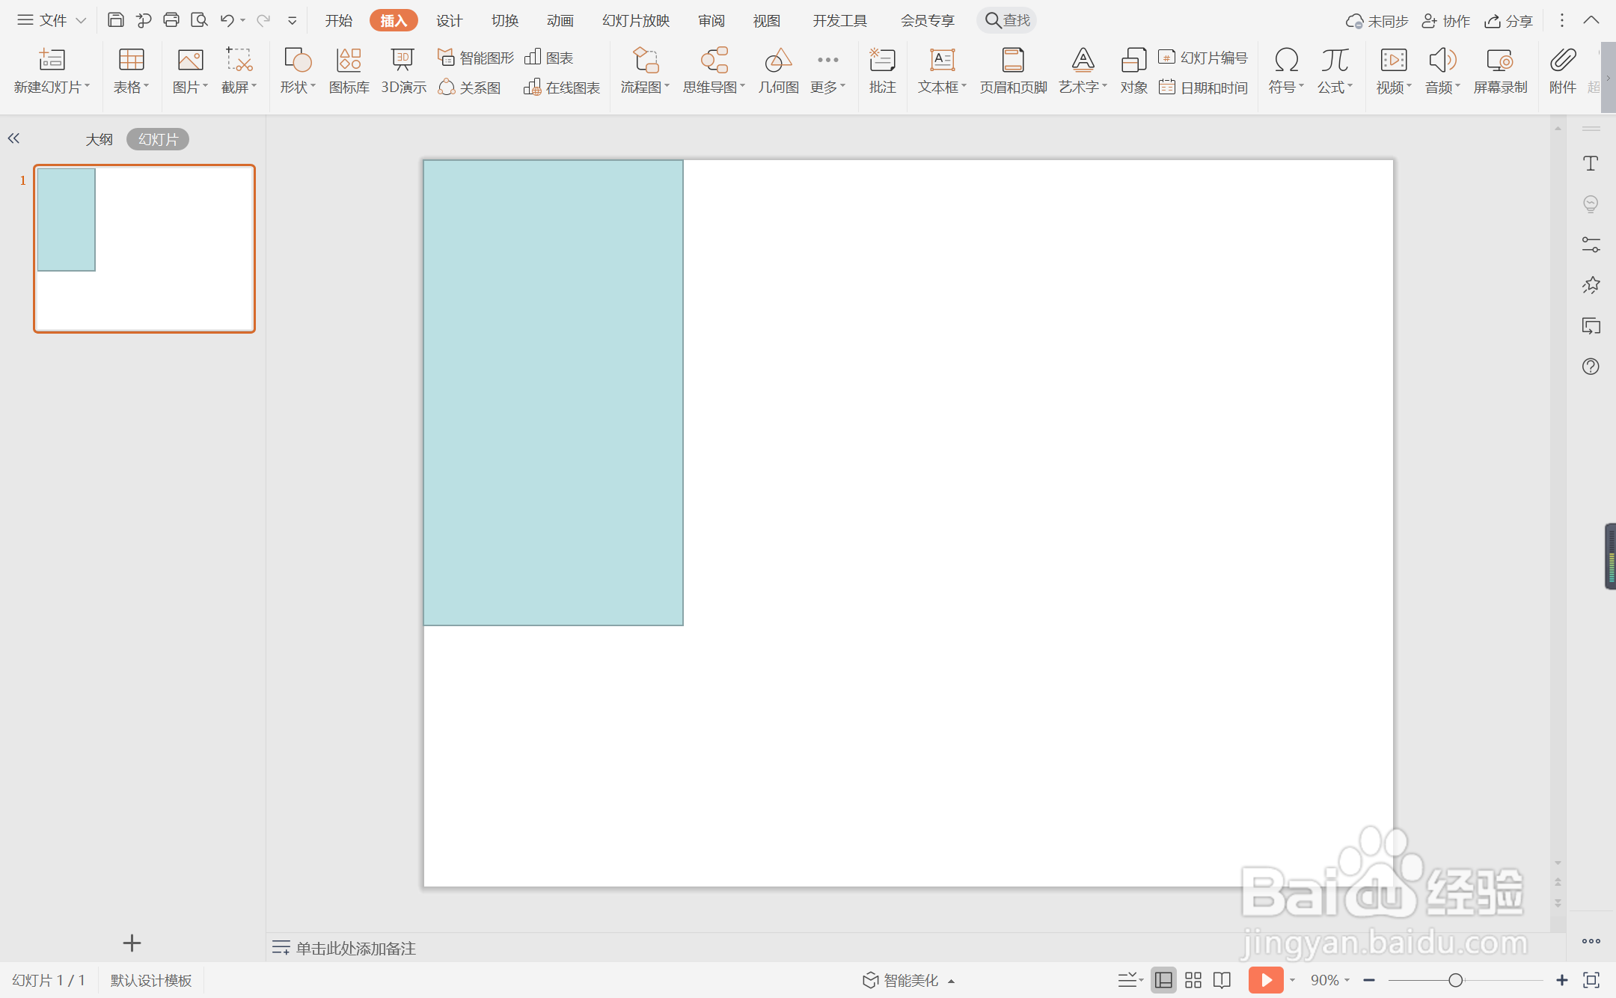Viewport: 1616px width, 998px height.
Task: Open the 图标库 icon library
Action: [349, 71]
